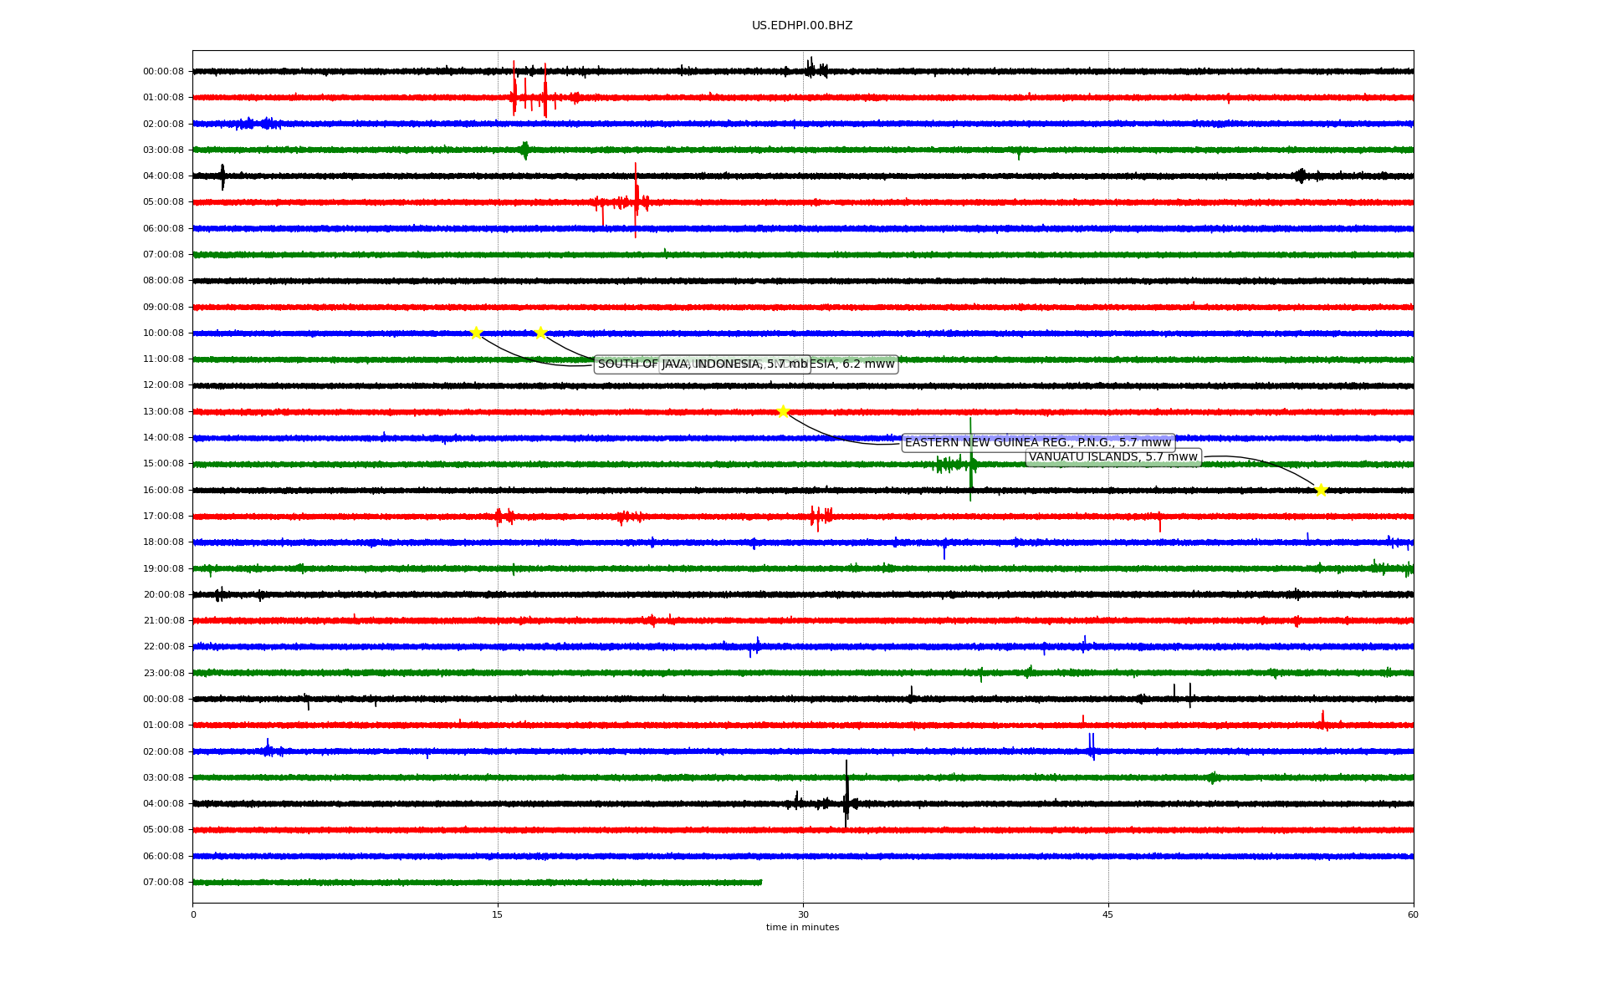Click the 11:00:08 row time label

163,359
